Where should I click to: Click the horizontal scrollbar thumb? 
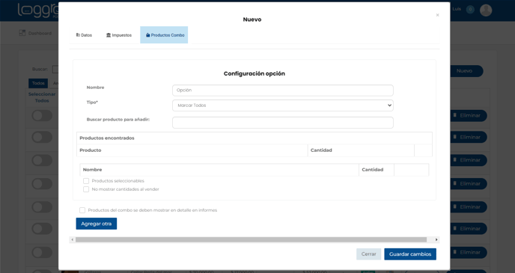(251, 239)
